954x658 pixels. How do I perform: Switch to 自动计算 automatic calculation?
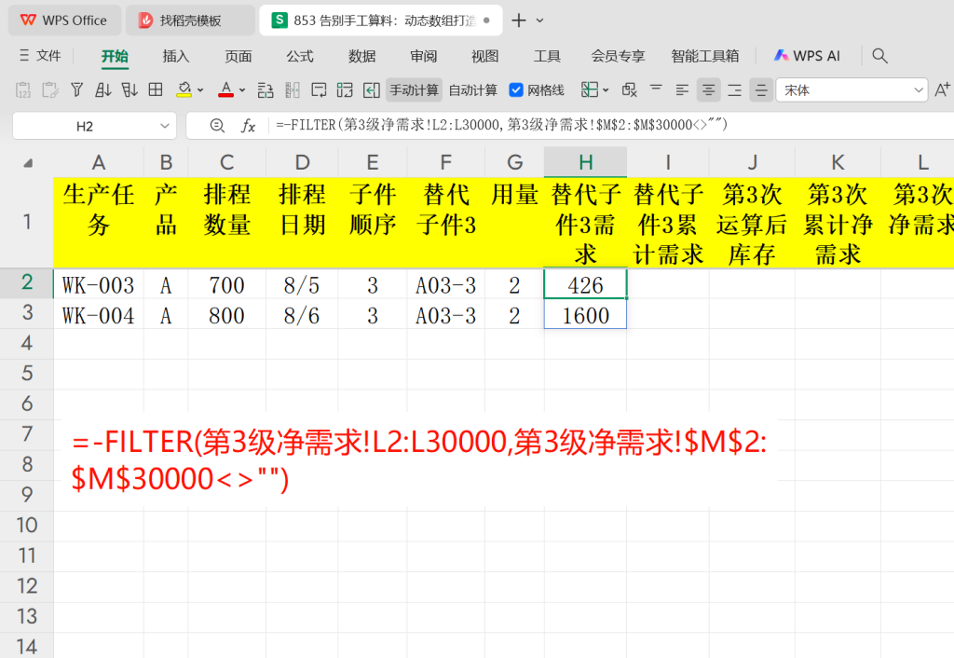(x=472, y=90)
